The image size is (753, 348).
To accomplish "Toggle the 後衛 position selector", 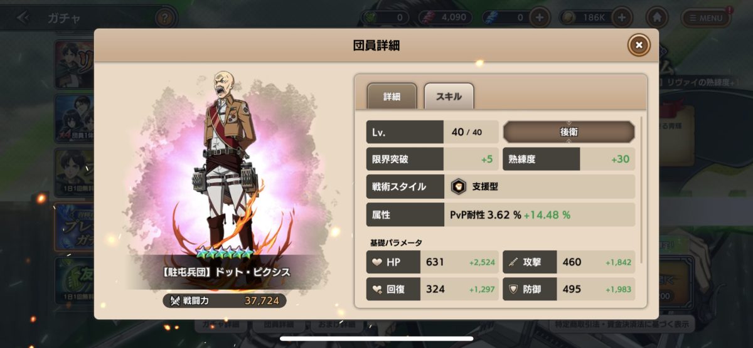I will click(x=569, y=132).
